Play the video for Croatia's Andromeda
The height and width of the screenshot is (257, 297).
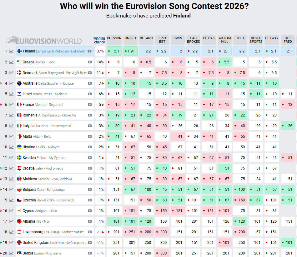pyautogui.click(x=90, y=168)
